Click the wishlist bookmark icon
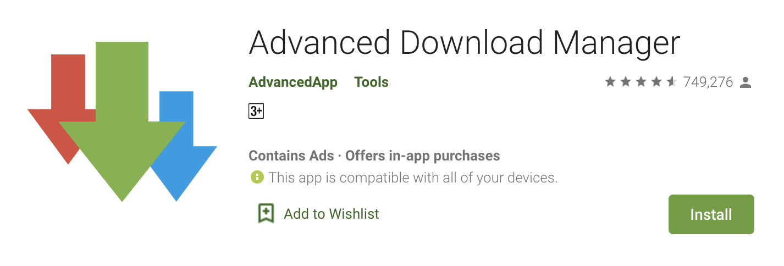The height and width of the screenshot is (266, 784). (x=266, y=213)
